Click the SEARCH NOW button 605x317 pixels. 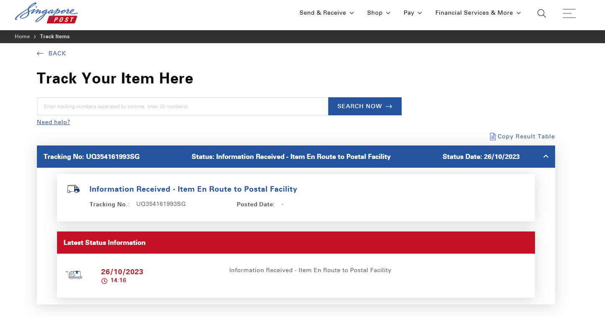tap(365, 107)
